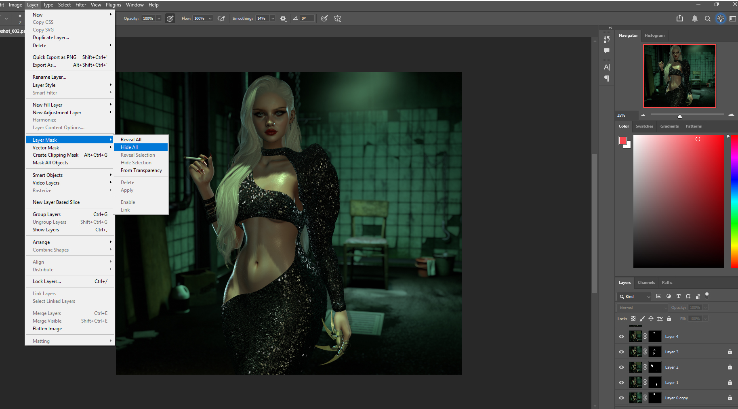Hide the Layer 1 layer
Image resolution: width=738 pixels, height=409 pixels.
click(621, 382)
